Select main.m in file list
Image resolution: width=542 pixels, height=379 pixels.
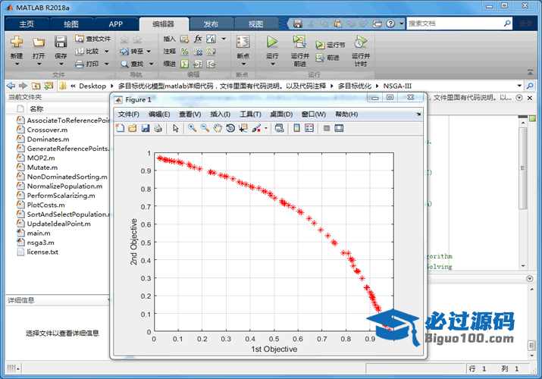point(39,233)
